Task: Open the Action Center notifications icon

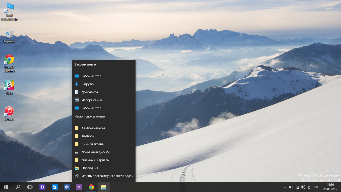Action: pyautogui.click(x=309, y=187)
